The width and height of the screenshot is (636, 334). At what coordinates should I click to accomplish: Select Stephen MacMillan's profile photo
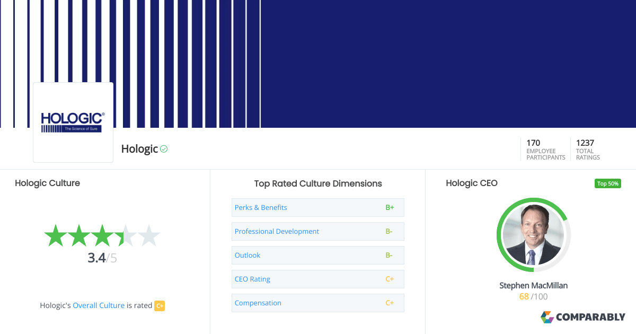click(533, 235)
